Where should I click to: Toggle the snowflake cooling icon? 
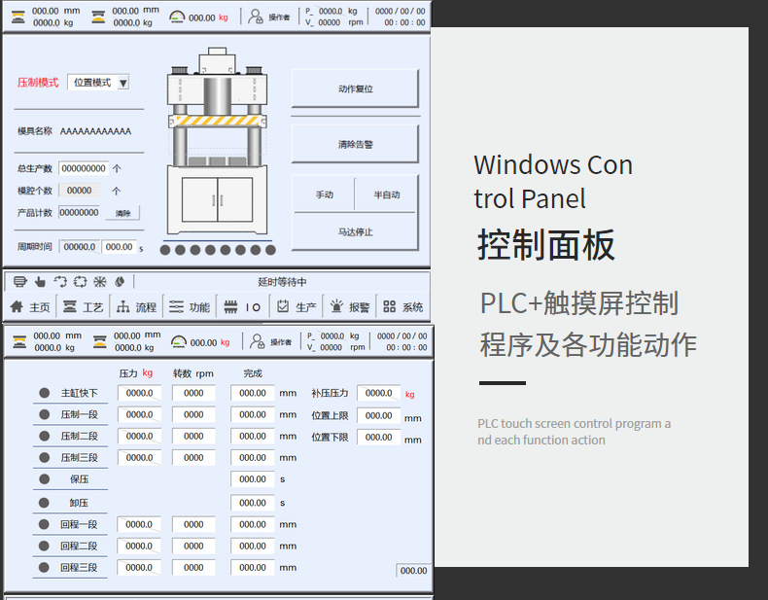100,282
